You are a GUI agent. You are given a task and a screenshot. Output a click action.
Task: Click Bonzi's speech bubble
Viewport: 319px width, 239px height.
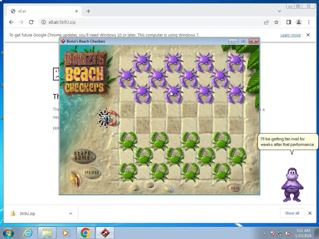click(288, 142)
